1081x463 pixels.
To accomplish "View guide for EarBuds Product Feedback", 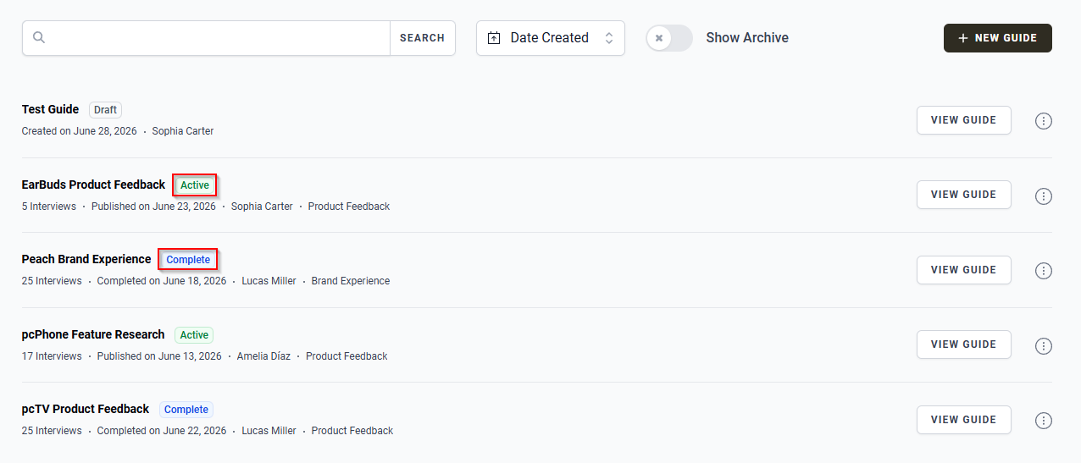I will (x=964, y=195).
